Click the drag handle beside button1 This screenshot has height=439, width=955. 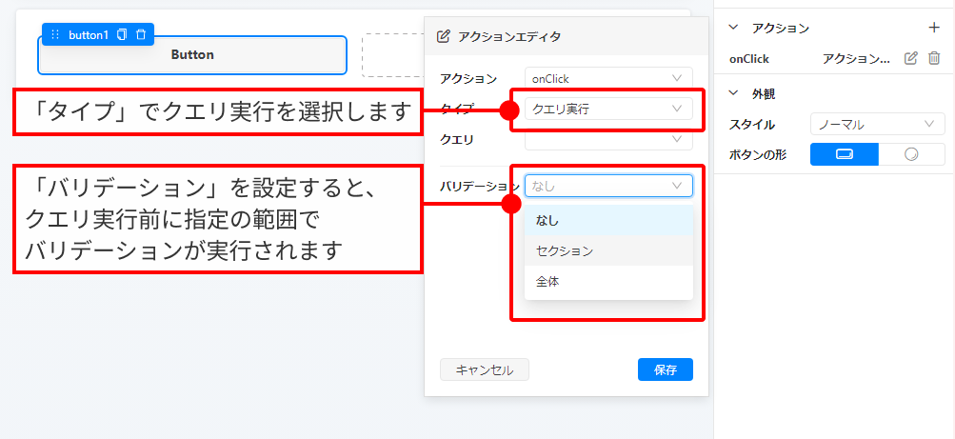click(x=55, y=34)
